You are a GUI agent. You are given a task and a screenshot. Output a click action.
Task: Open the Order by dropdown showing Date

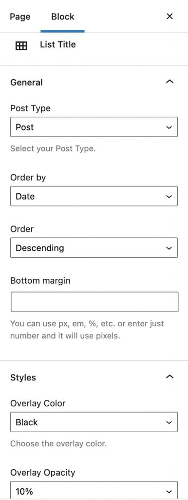(x=94, y=196)
